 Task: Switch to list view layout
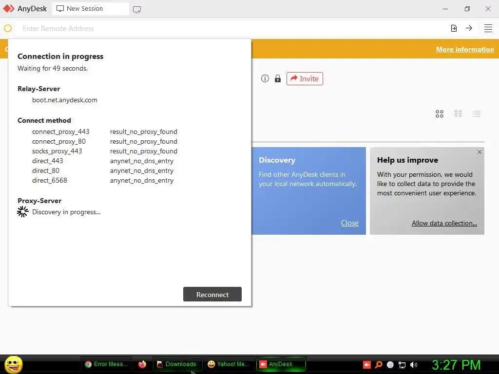point(477,114)
